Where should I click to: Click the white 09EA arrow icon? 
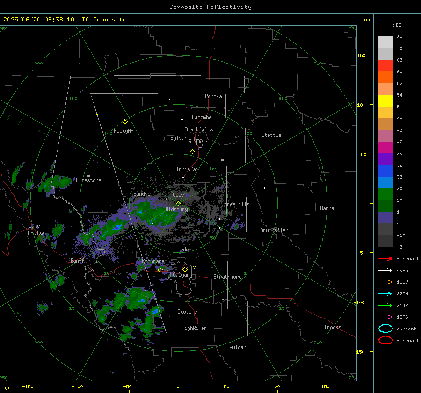click(385, 270)
